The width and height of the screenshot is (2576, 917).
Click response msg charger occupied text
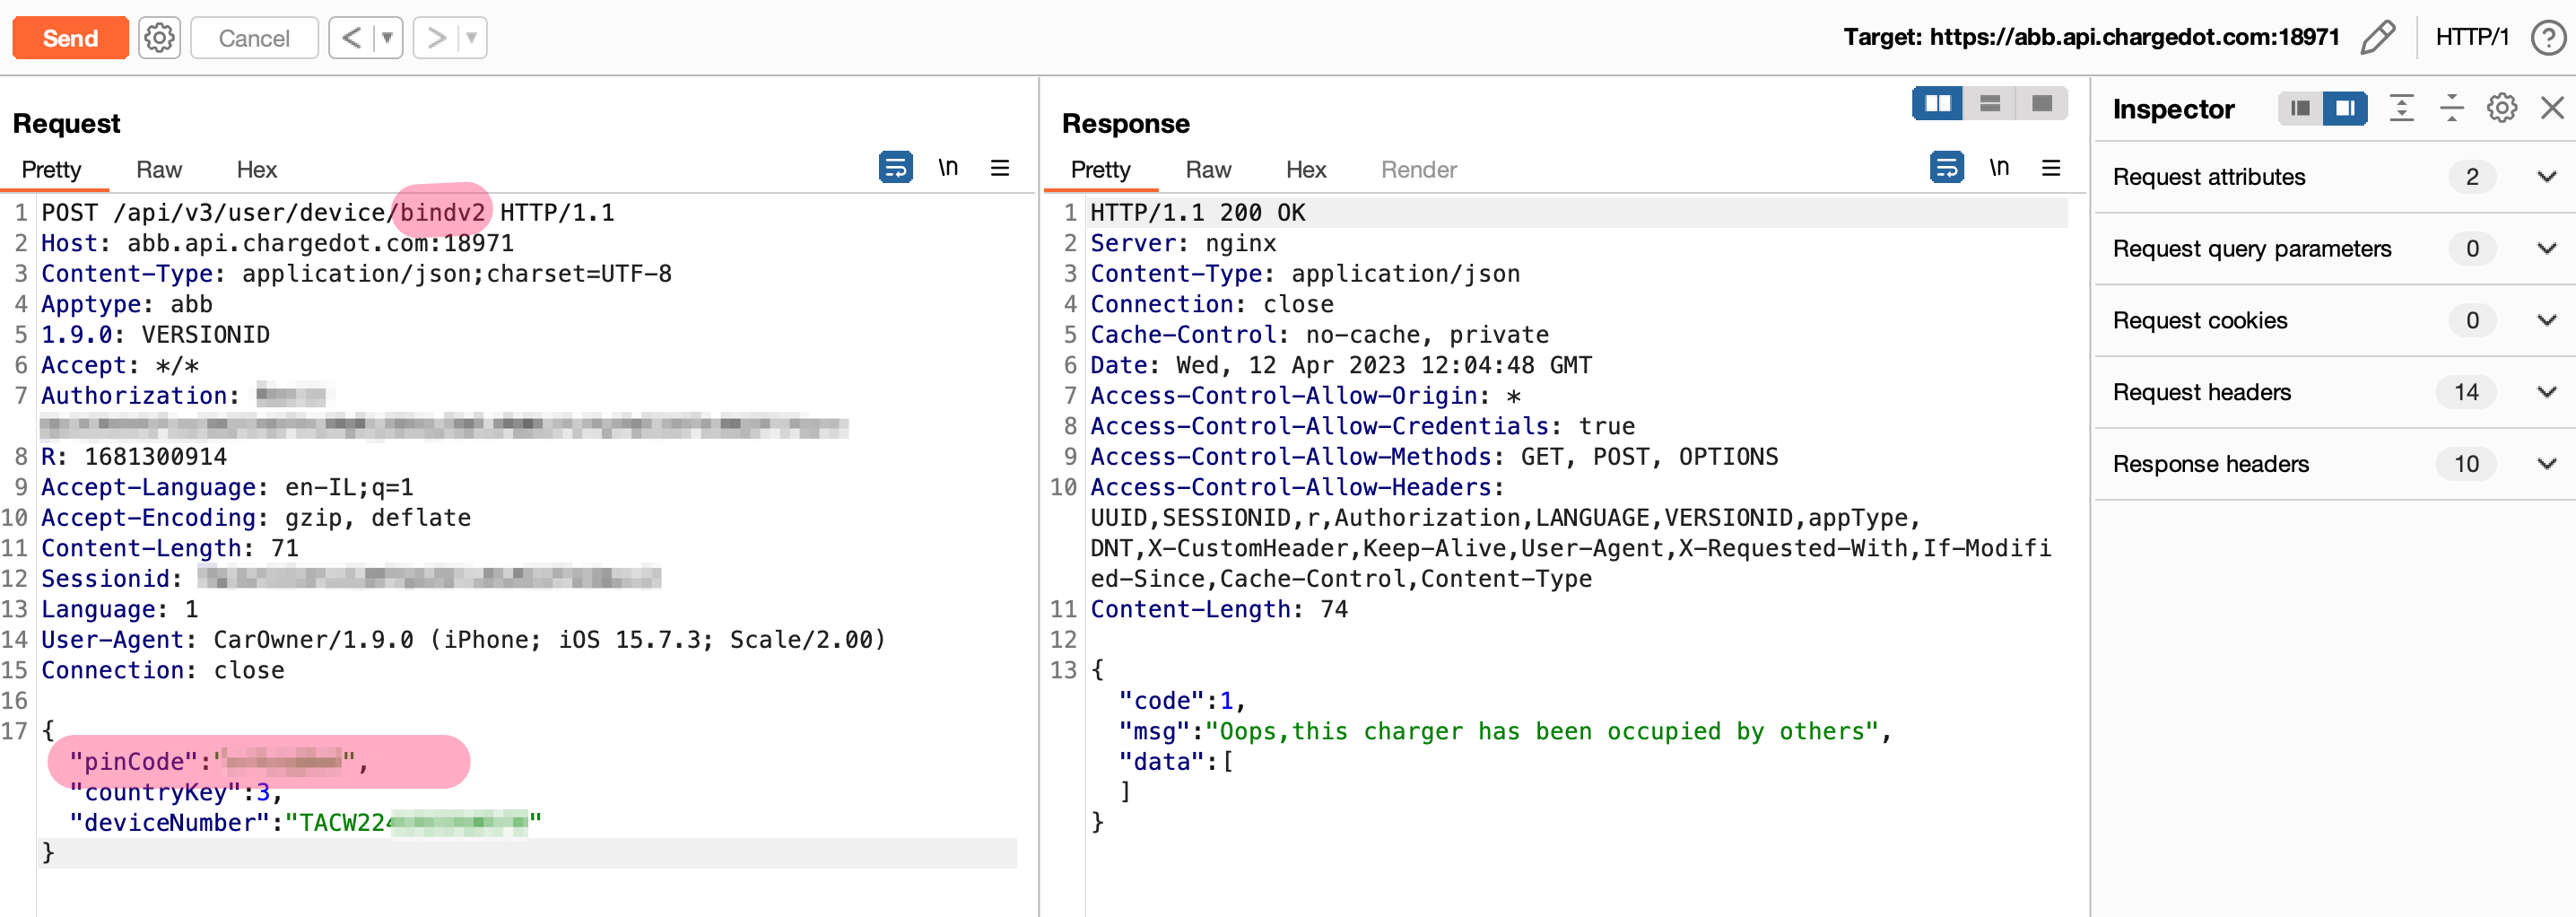click(x=1541, y=732)
